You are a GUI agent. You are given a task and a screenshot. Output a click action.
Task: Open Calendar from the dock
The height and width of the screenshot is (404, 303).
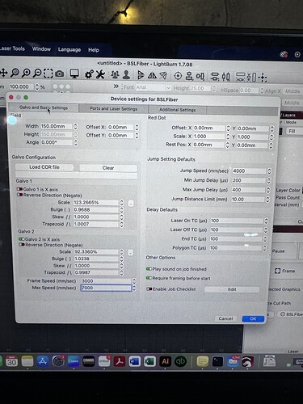click(11, 361)
